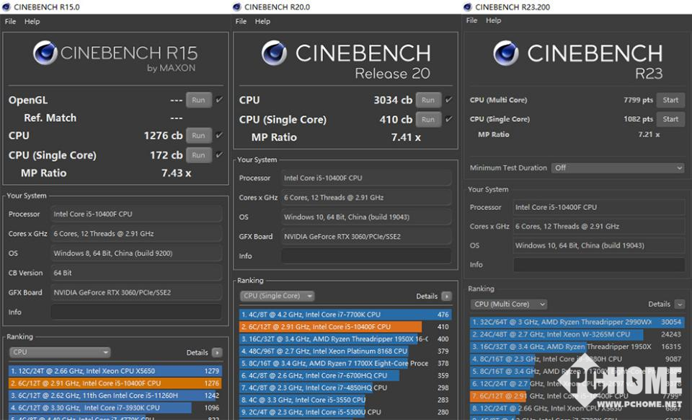Run the CPU (Single Core) test in R15
This screenshot has height=420, width=692.
pos(199,155)
